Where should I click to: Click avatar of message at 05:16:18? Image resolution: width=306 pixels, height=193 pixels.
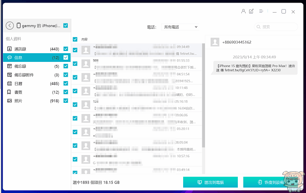coord(86,105)
